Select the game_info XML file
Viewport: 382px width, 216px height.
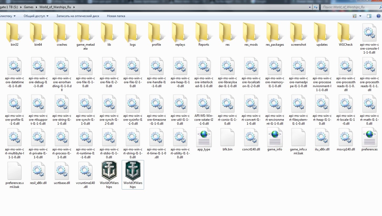tap(275, 139)
